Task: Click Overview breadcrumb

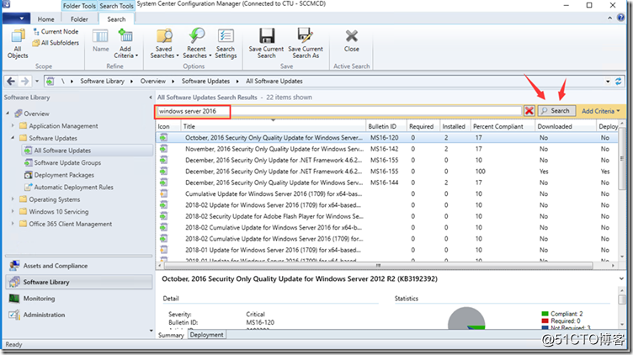Action: click(x=153, y=81)
